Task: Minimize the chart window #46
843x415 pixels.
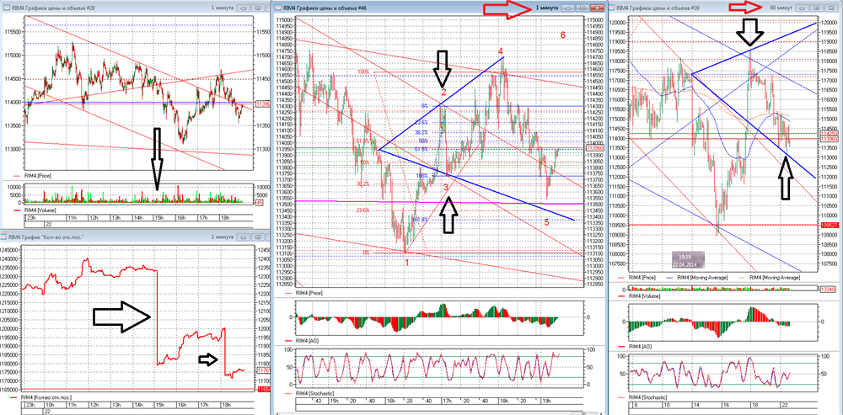Action: 567,8
